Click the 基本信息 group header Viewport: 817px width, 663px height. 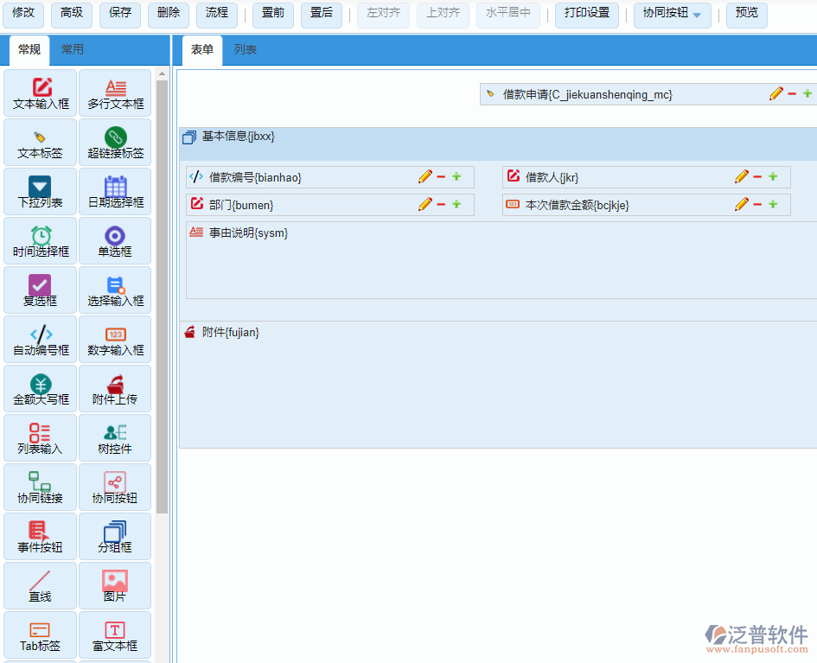239,137
